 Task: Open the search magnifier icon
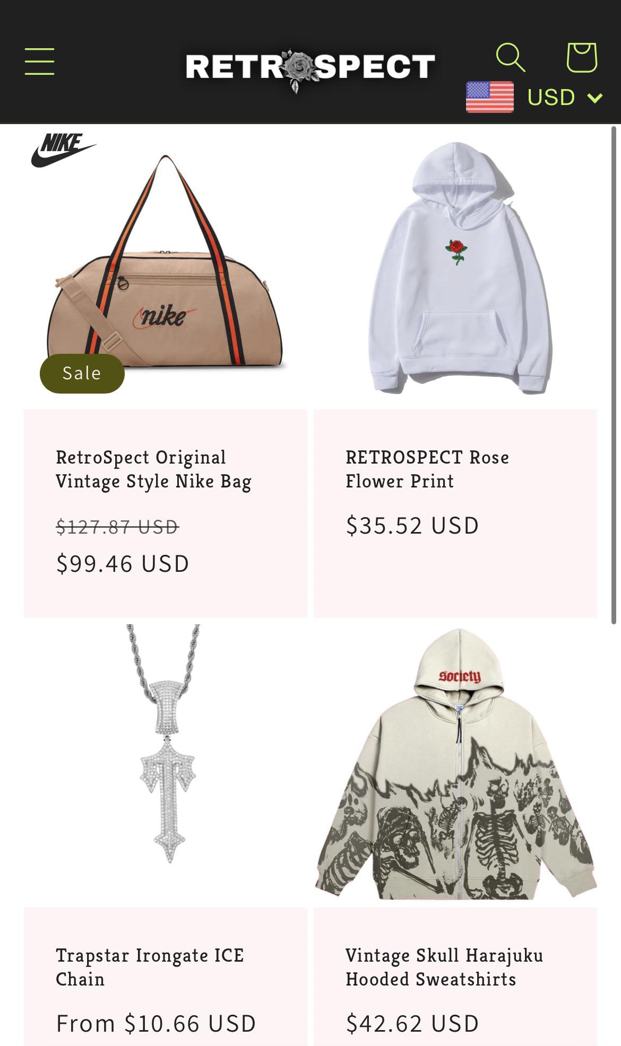(x=510, y=57)
